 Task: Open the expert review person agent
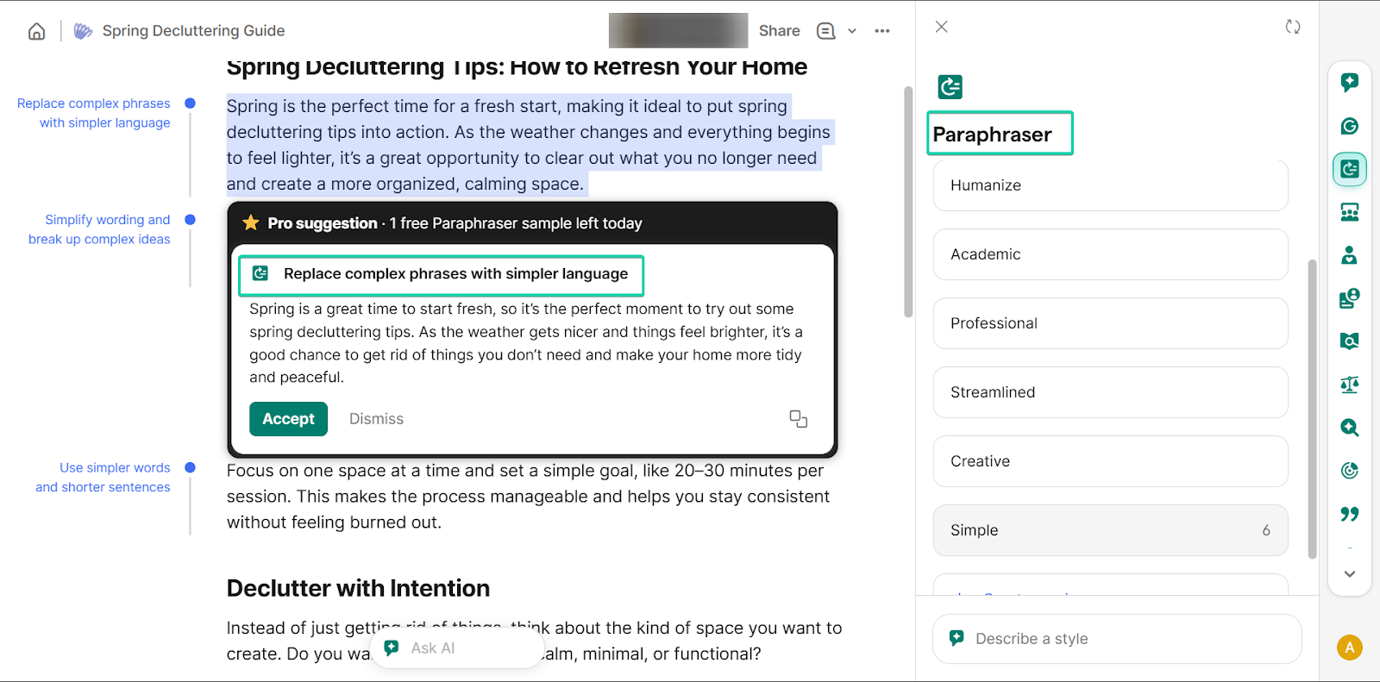(1350, 255)
